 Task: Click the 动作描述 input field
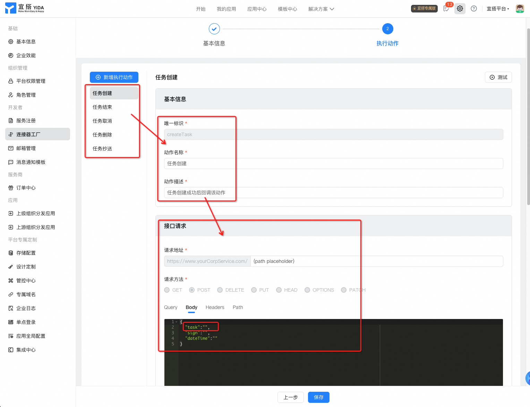pyautogui.click(x=334, y=193)
